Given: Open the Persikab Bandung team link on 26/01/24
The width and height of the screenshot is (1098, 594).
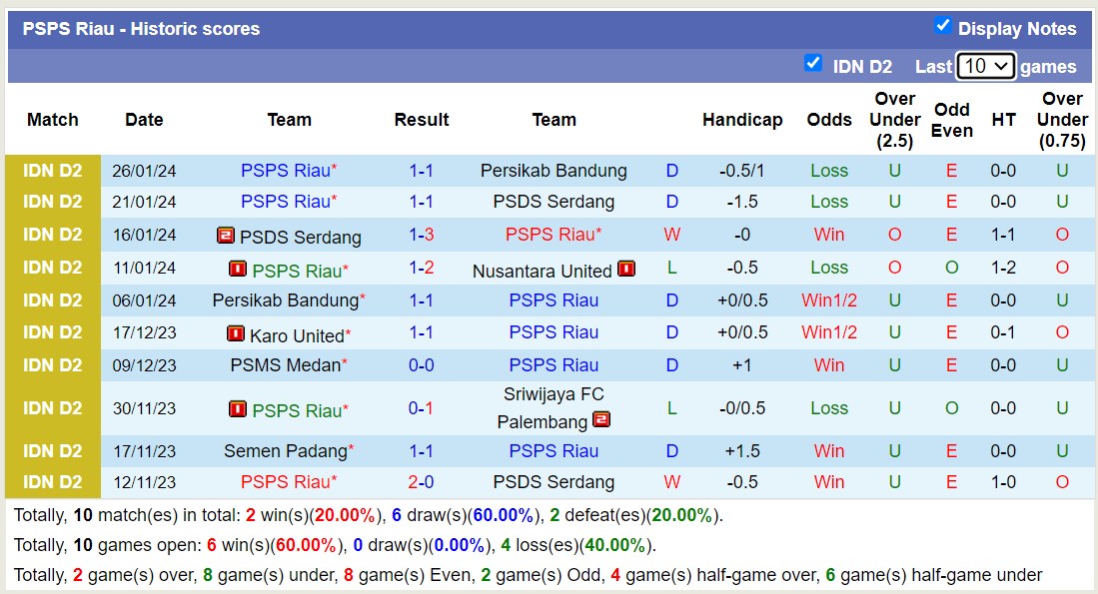Looking at the screenshot, I should pos(553,171).
